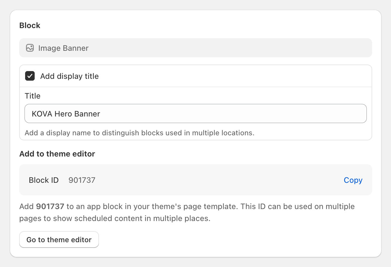The height and width of the screenshot is (267, 391).
Task: Click the Image Banner block icon
Action: (30, 48)
